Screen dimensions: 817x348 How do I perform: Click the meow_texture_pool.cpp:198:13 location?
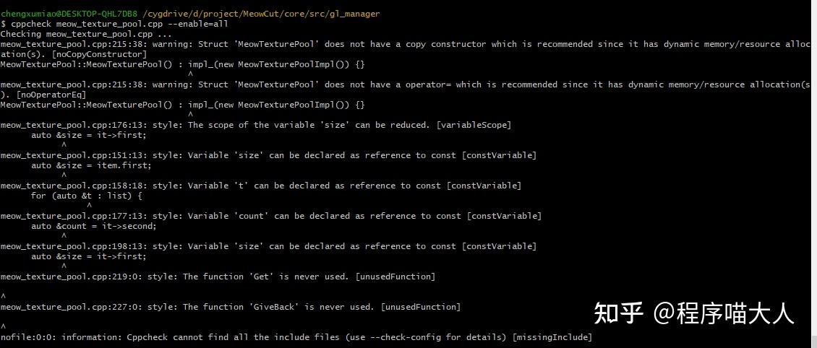point(71,246)
